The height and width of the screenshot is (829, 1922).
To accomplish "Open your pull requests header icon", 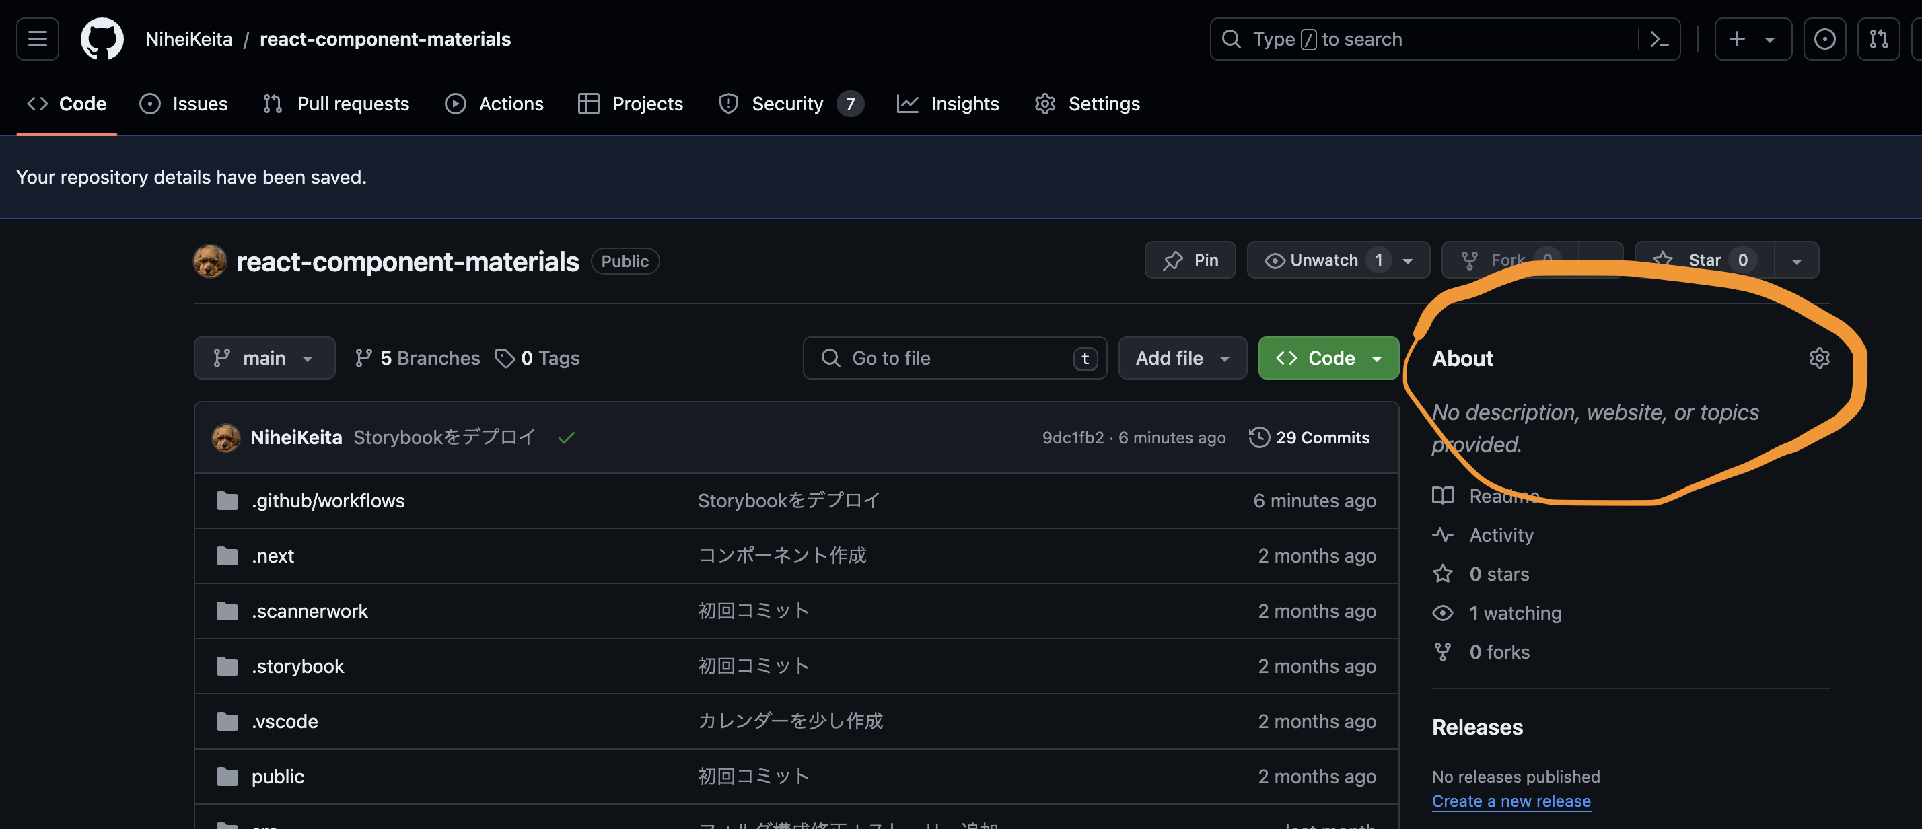I will pos(1879,39).
